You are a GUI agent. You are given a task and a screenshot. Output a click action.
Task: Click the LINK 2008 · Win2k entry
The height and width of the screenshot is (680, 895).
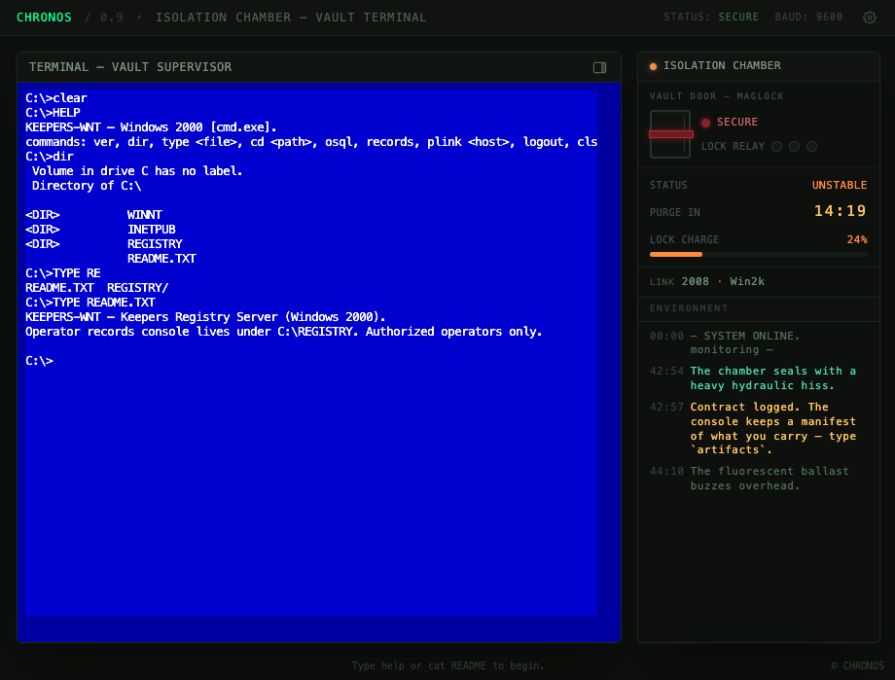tap(707, 281)
